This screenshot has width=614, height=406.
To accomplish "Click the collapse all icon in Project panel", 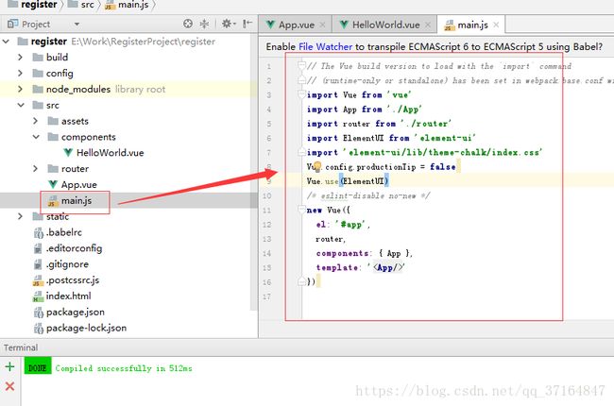I will 204,24.
